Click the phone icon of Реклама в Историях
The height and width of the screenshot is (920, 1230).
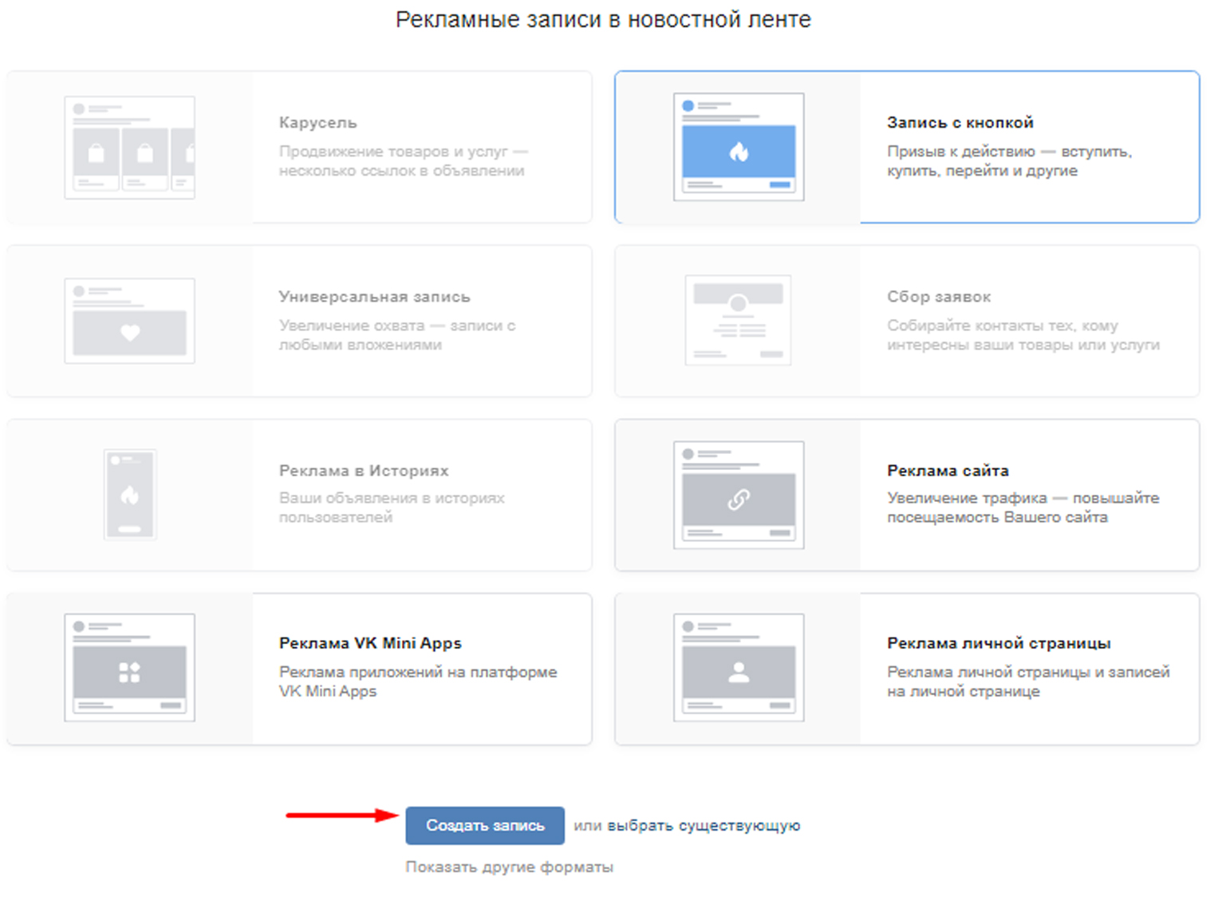pos(130,495)
